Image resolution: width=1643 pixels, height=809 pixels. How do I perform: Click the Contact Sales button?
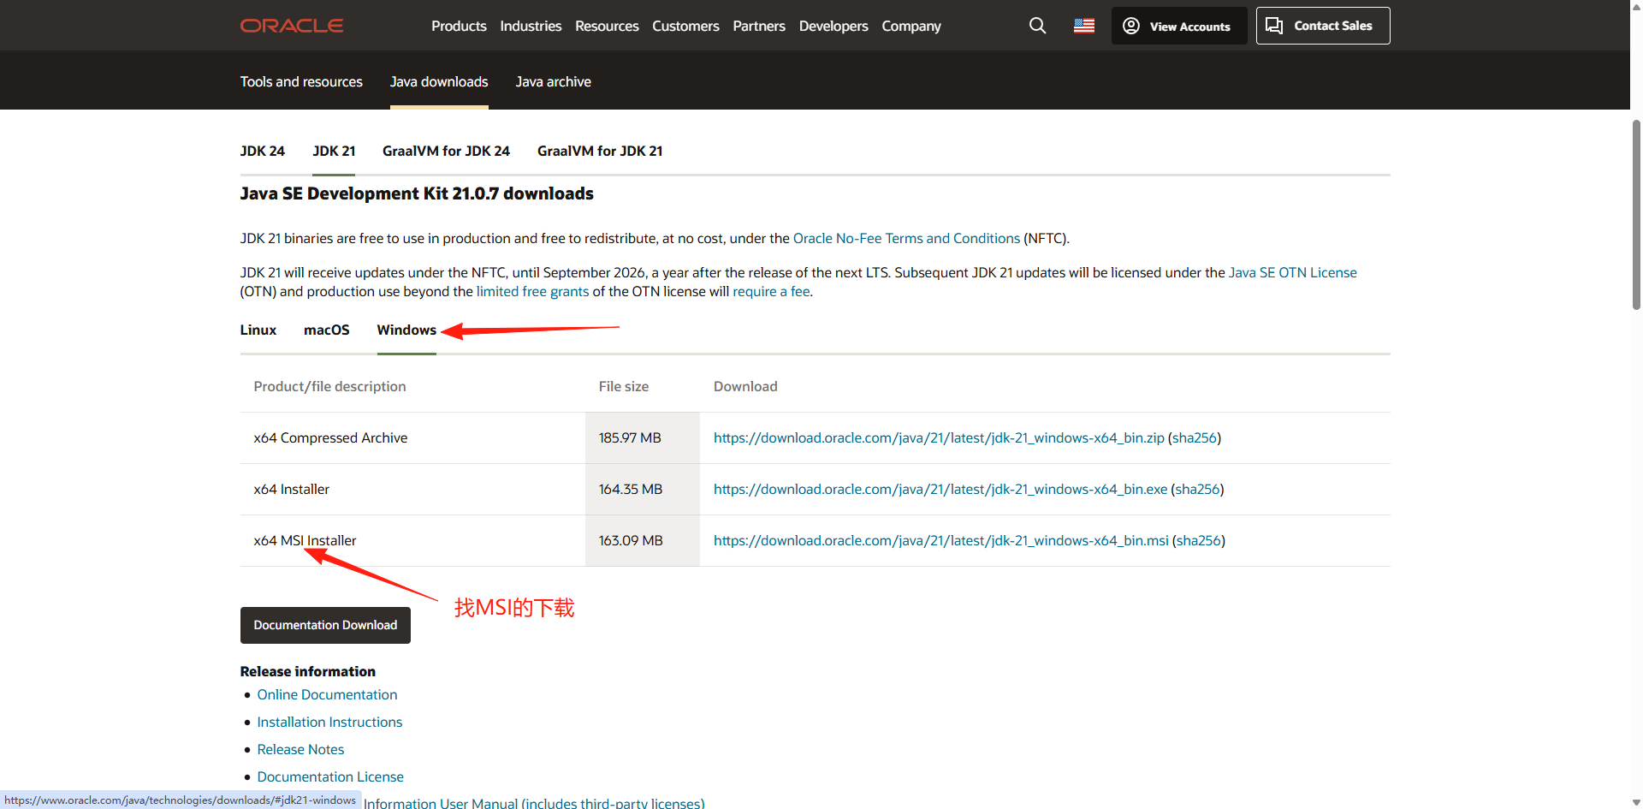(1323, 26)
